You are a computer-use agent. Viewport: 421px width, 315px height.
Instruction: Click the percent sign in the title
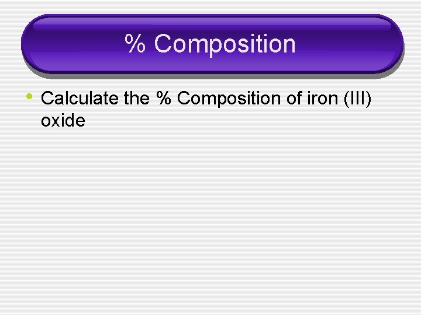click(x=134, y=44)
